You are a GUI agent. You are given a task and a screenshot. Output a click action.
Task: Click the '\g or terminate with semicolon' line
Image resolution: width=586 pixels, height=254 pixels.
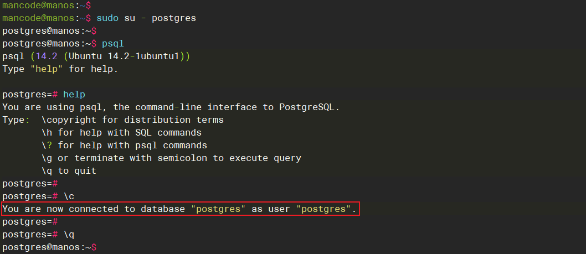pos(171,158)
